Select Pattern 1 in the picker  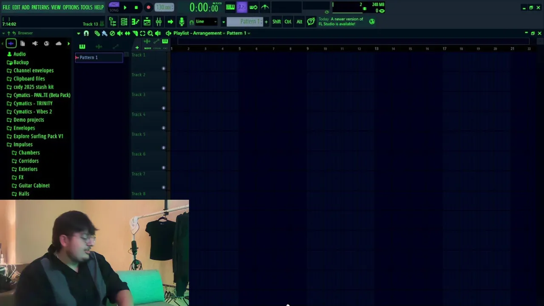(99, 57)
